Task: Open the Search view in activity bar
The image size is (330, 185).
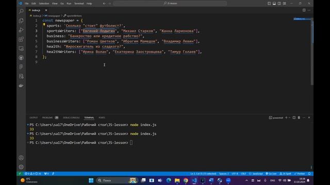Action: point(21,11)
